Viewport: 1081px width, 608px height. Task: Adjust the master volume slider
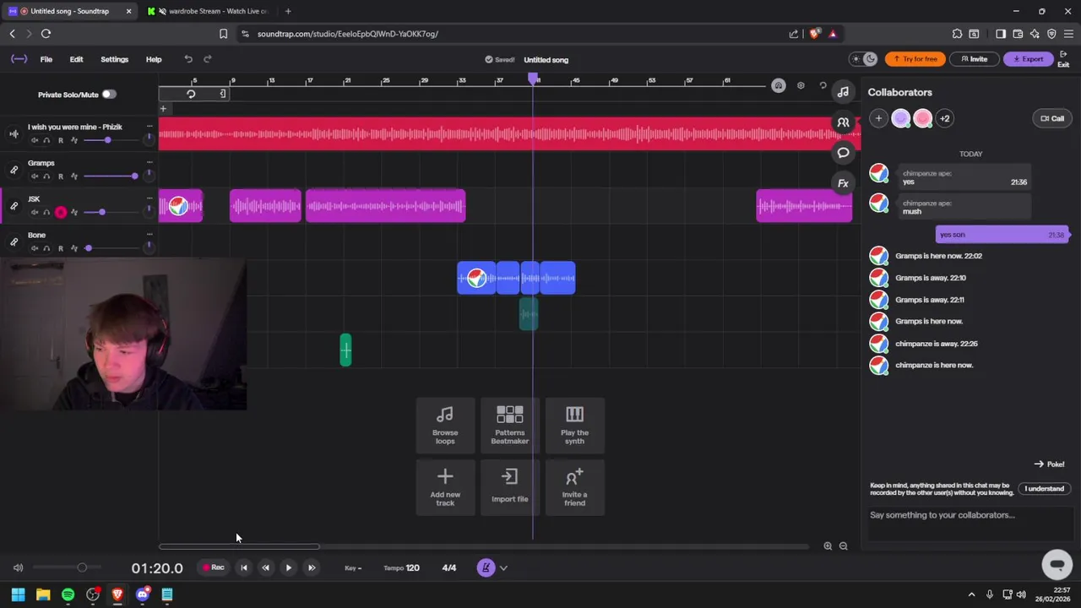point(68,567)
